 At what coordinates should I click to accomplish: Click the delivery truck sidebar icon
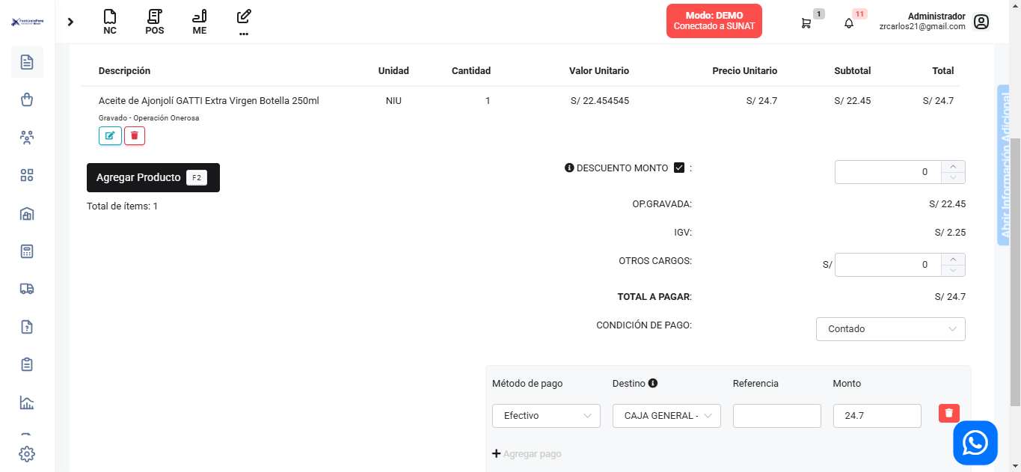coord(27,289)
